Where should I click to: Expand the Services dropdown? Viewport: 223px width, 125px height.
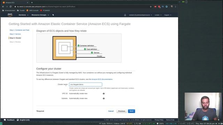coord(23,15)
